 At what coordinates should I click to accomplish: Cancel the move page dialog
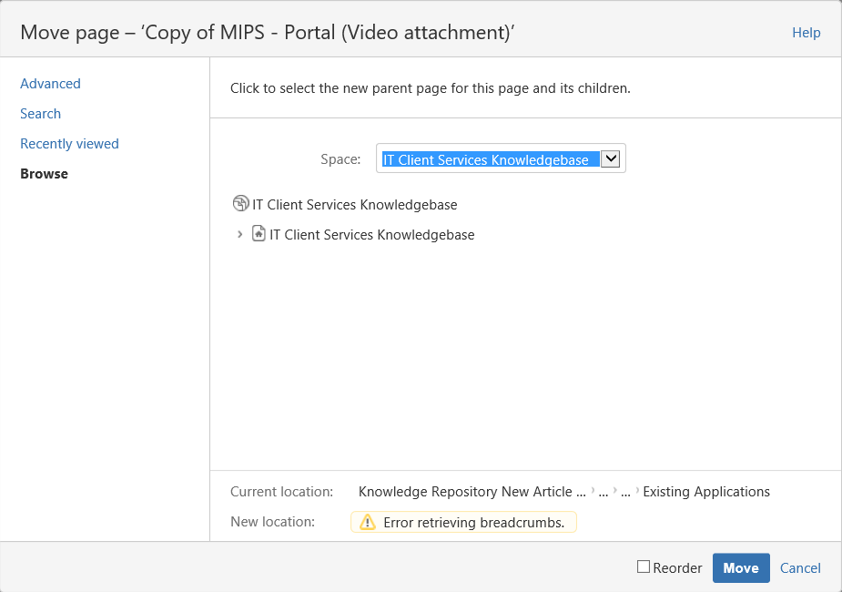point(800,568)
